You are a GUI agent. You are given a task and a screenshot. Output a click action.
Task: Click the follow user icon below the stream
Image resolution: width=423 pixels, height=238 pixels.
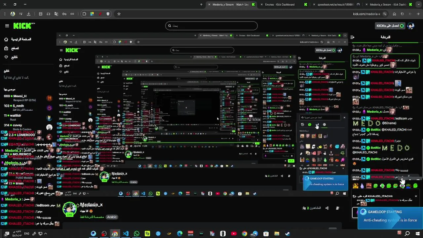[x=337, y=208]
